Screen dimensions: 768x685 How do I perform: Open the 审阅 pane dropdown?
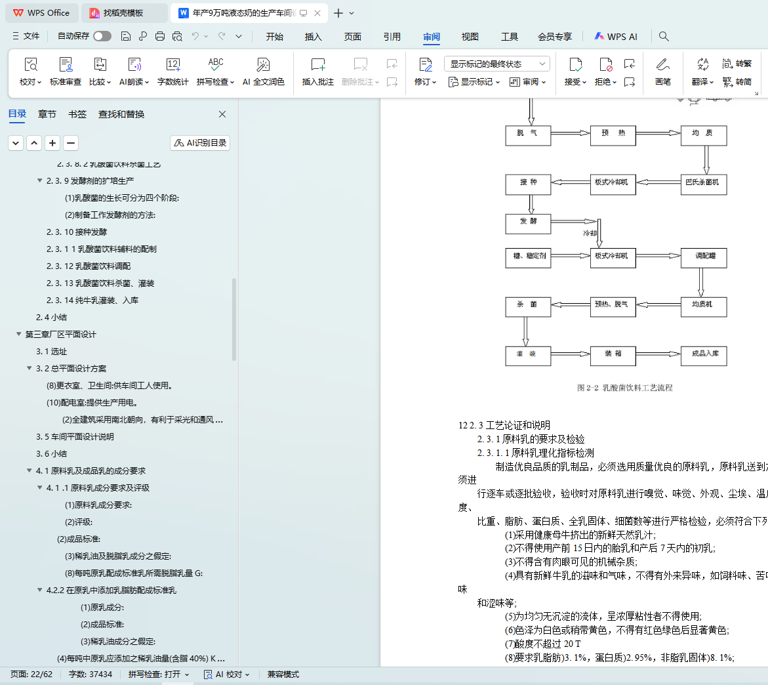527,82
